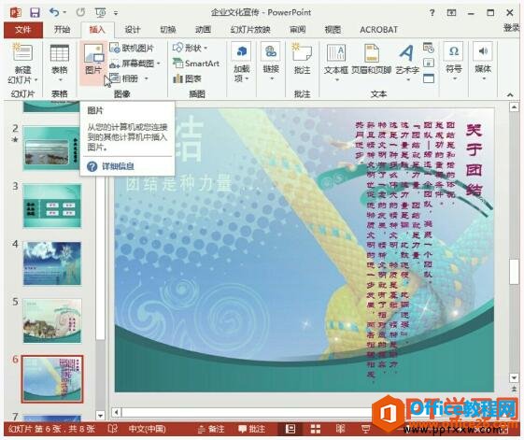Image resolution: width=524 pixels, height=440 pixels.
Task: Click 详细信息 link in tooltip
Action: click(x=118, y=166)
